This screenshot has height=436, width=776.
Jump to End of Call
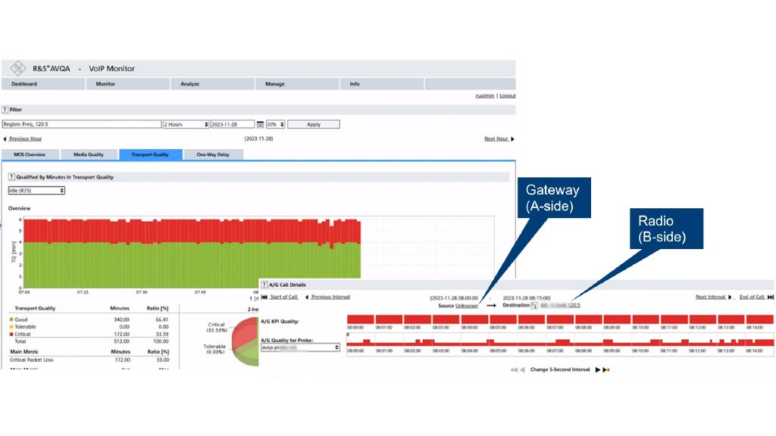(x=756, y=297)
